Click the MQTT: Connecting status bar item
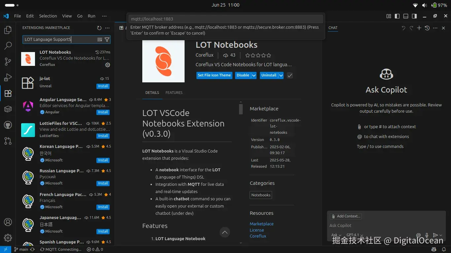 (61, 249)
